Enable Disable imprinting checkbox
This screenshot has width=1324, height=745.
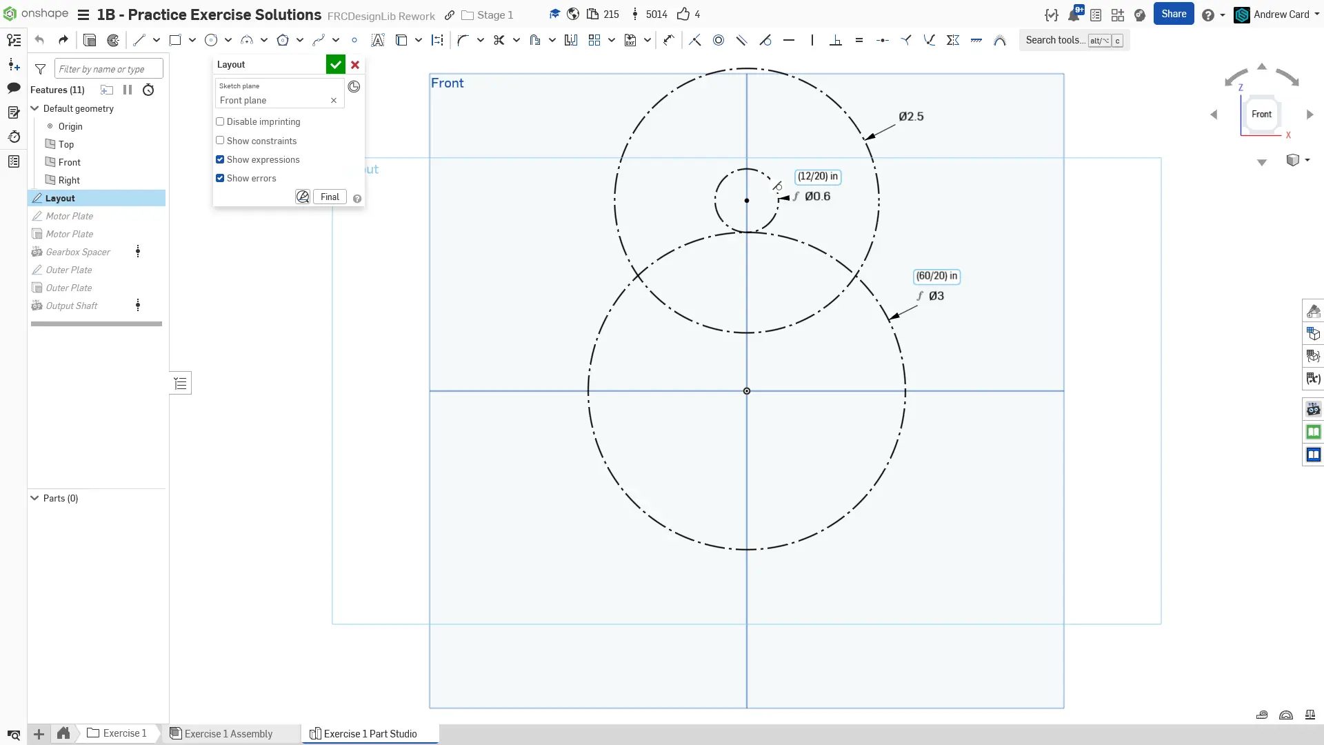220,121
